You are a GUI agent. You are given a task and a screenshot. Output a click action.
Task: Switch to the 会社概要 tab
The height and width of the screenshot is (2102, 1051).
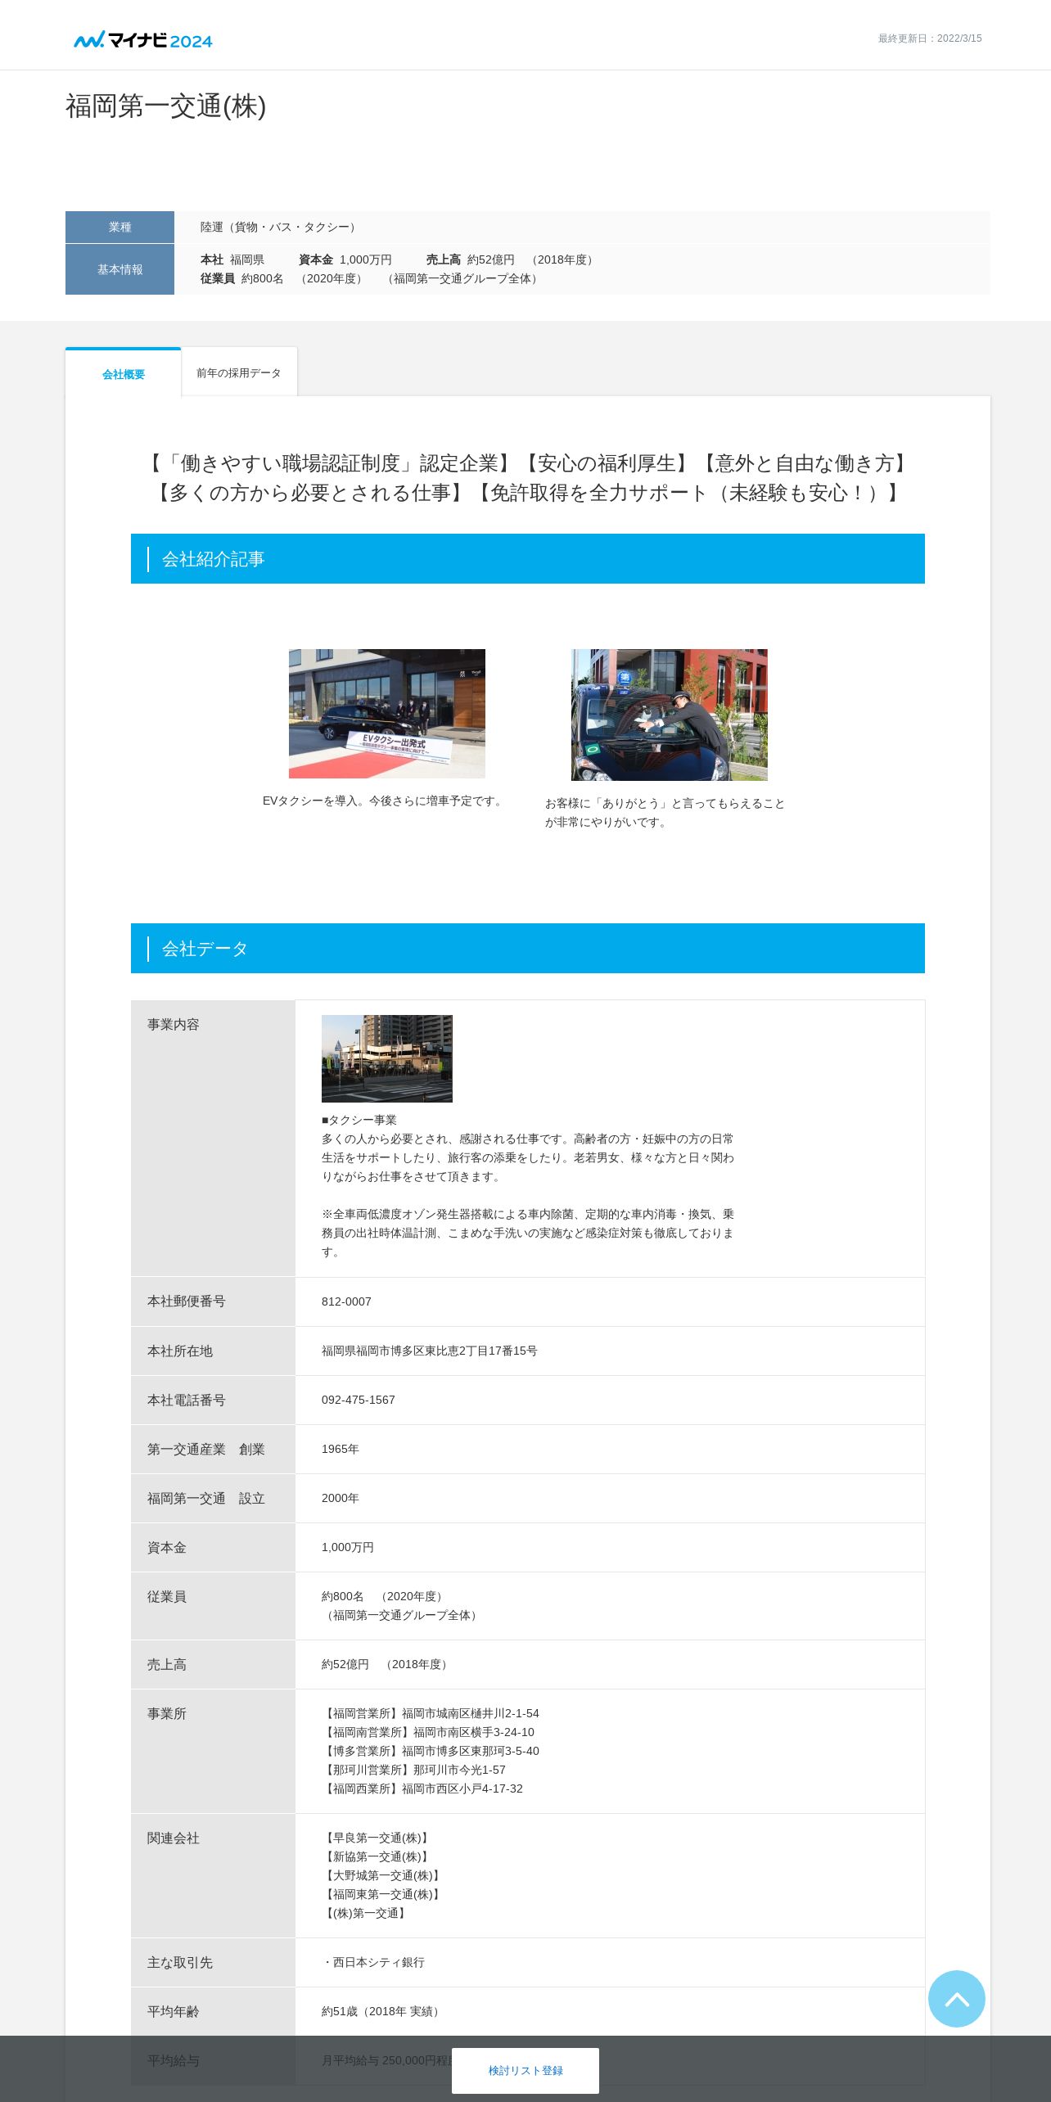tap(124, 374)
